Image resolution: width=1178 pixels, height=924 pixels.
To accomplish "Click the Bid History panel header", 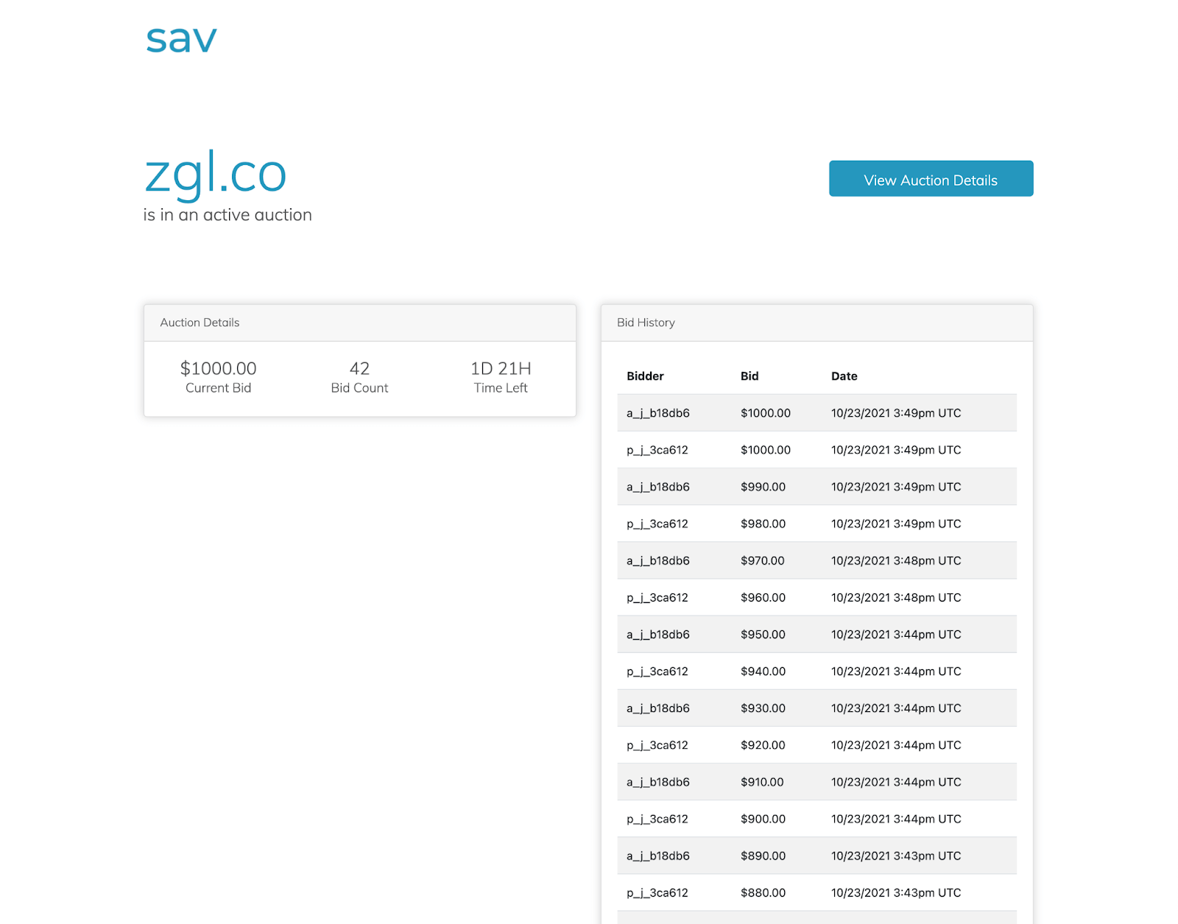I will click(817, 322).
